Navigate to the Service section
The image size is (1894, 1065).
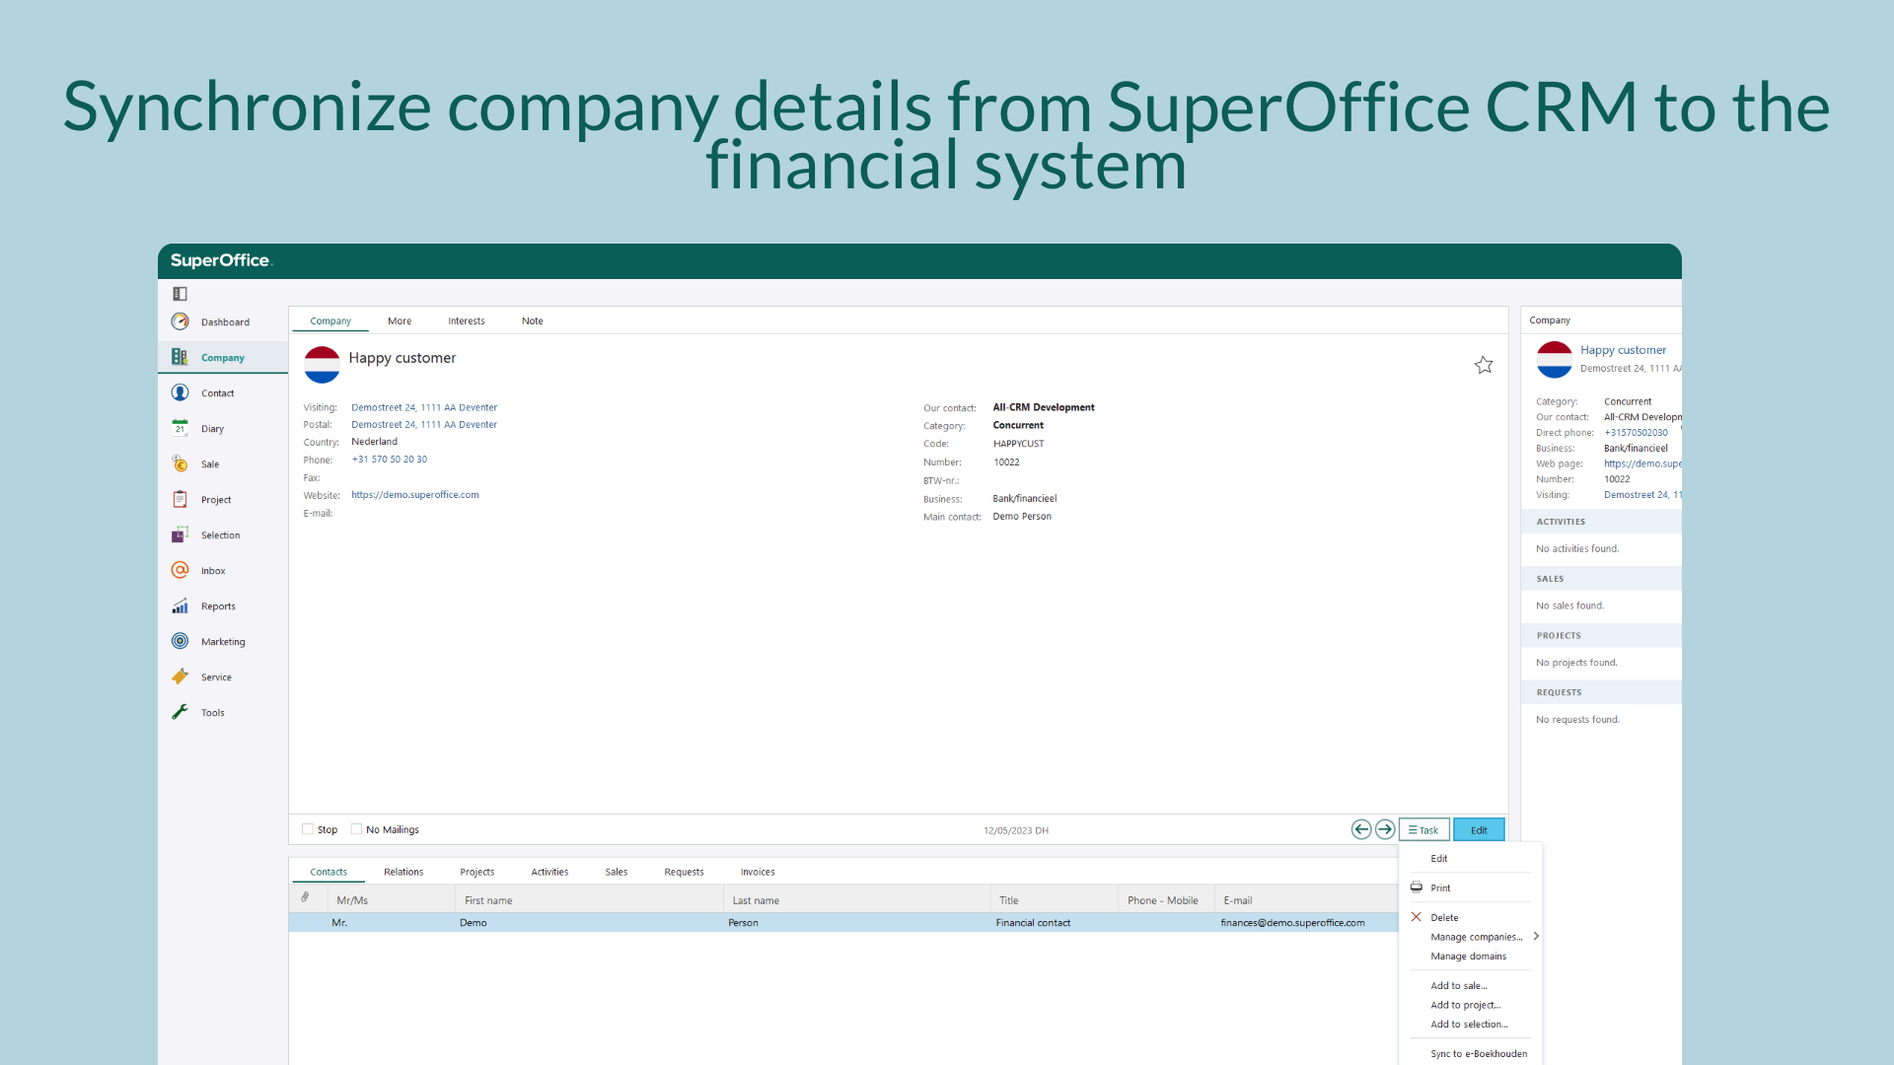click(x=215, y=676)
